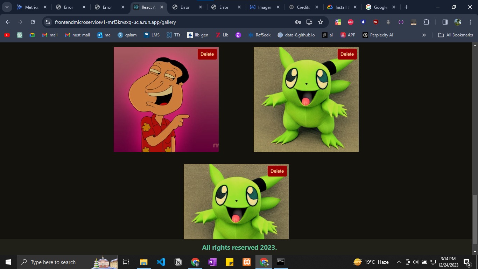Switch to the Install tab
478x269 pixels.
342,7
